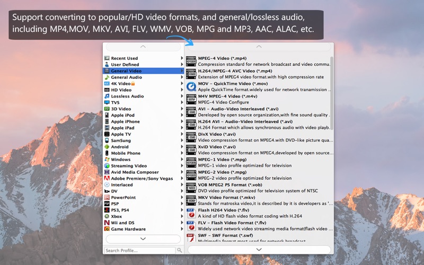This screenshot has height=265, width=424.
Task: Click the Wii and DS icon
Action: coord(107,223)
